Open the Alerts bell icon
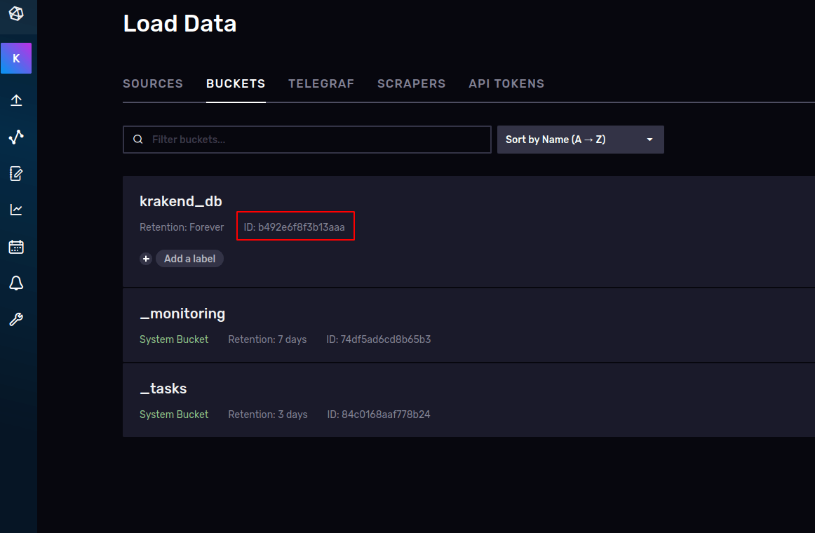Screen dimensions: 815x533 tap(16, 283)
